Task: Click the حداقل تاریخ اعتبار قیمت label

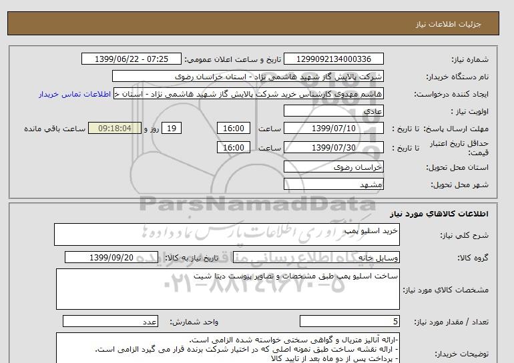Action: point(459,148)
